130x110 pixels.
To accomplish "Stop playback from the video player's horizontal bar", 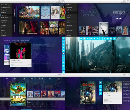I will point(94,39).
